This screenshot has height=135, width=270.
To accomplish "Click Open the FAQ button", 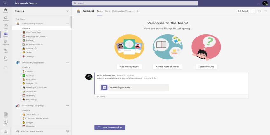I will point(206,67).
